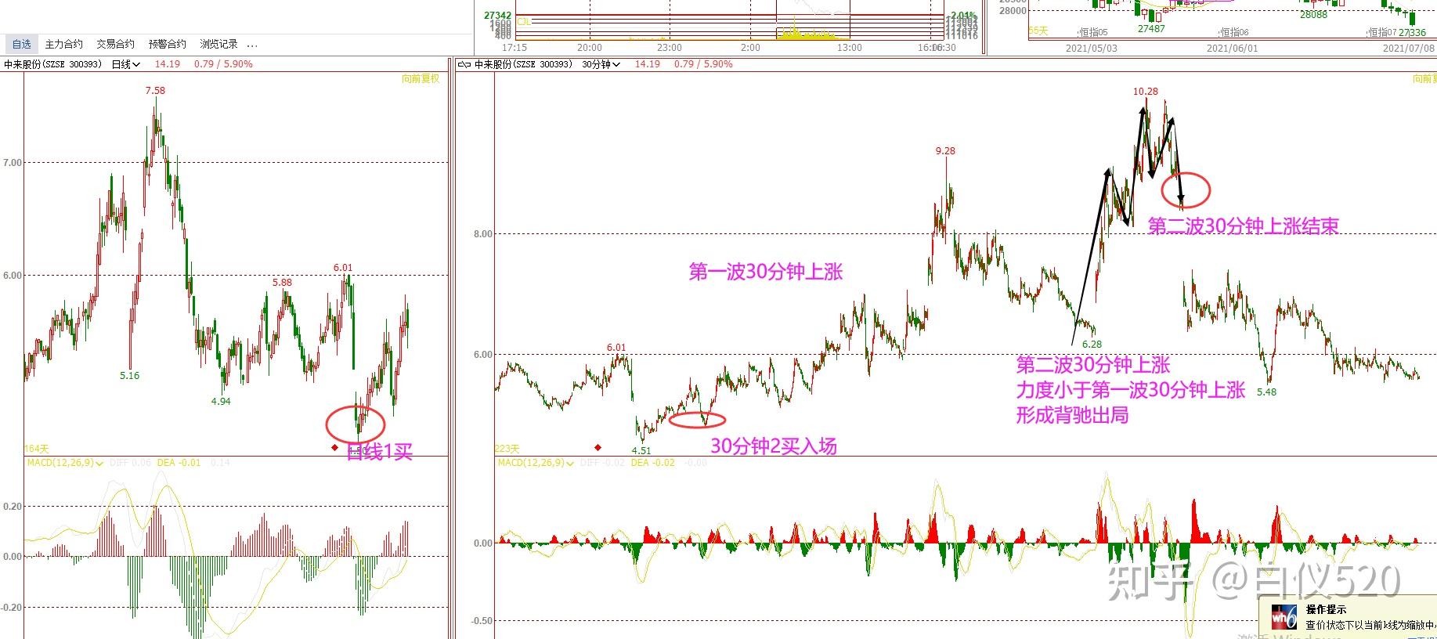Click 0.79 / 5.90% change in 30-minute header
The image size is (1437, 639).
(703, 64)
